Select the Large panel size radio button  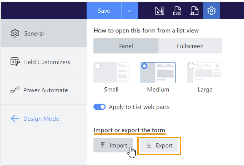pos(191,66)
